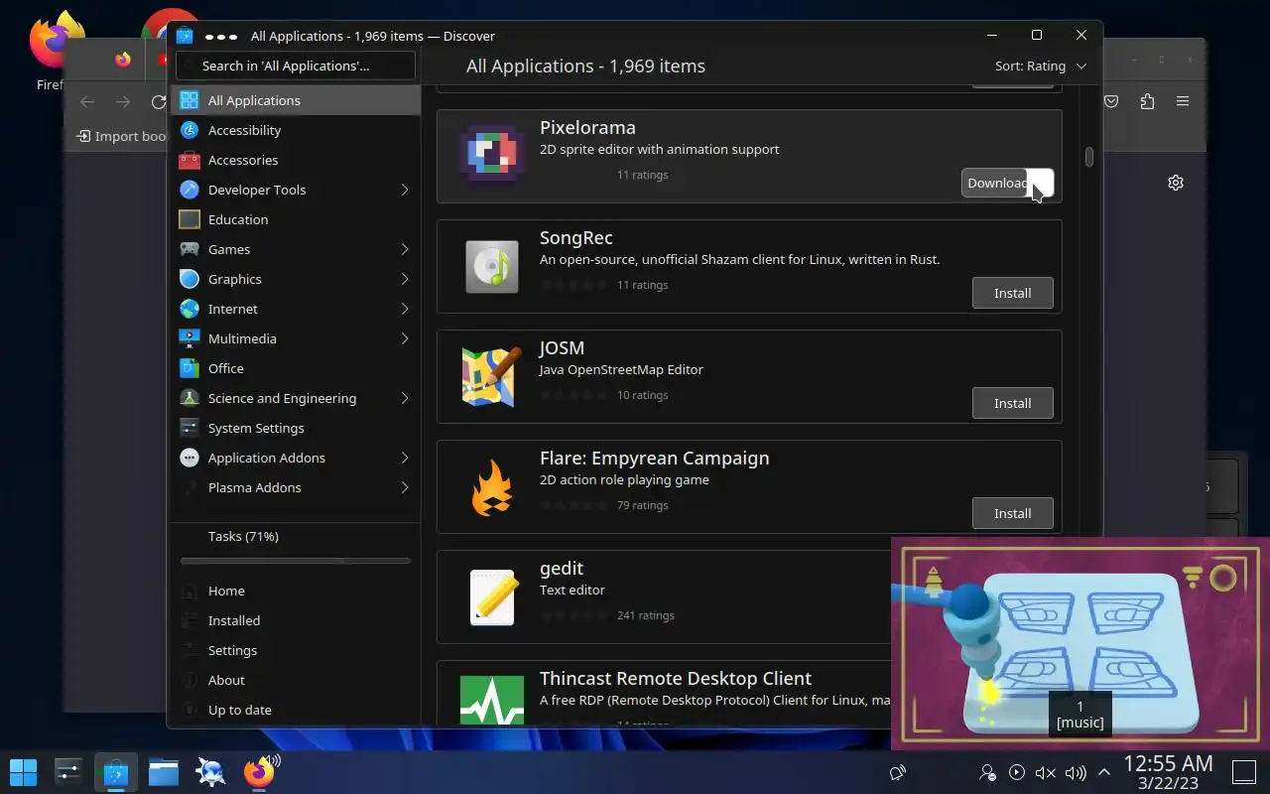Viewport: 1270px width, 794px height.
Task: Go forward in Firefox window
Action: click(123, 101)
